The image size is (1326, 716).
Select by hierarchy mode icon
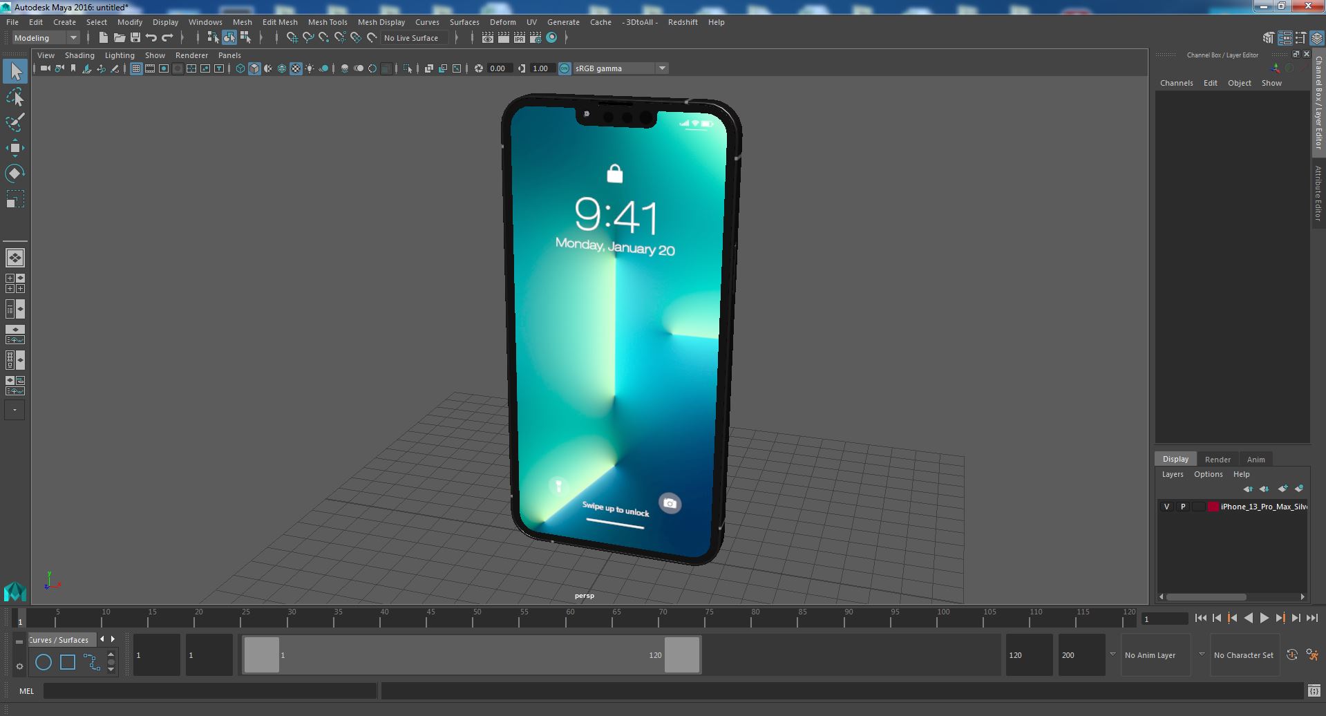[x=213, y=38]
